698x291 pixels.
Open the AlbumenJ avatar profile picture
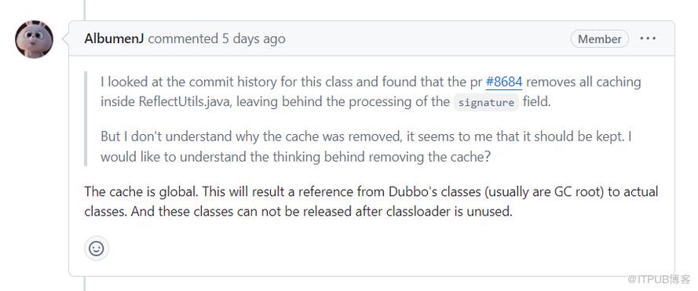click(x=34, y=39)
